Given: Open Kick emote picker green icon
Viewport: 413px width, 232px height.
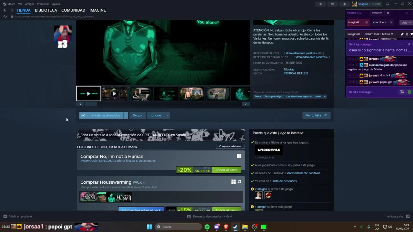Looking at the screenshot, I should click(x=409, y=92).
